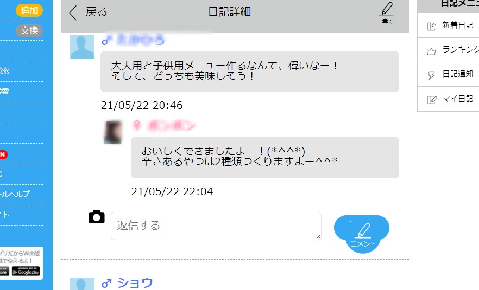Select マイ日記 menu entry
This screenshot has height=290, width=479.
click(x=448, y=99)
